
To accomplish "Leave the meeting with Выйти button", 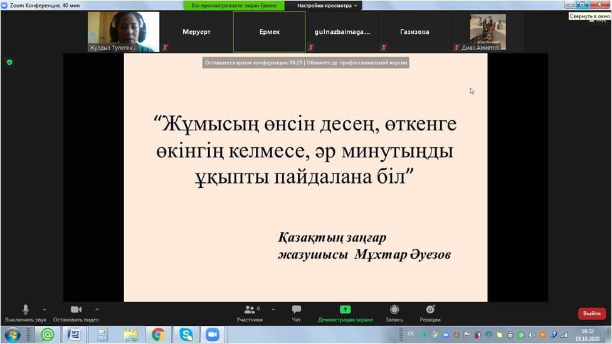I will click(x=591, y=313).
